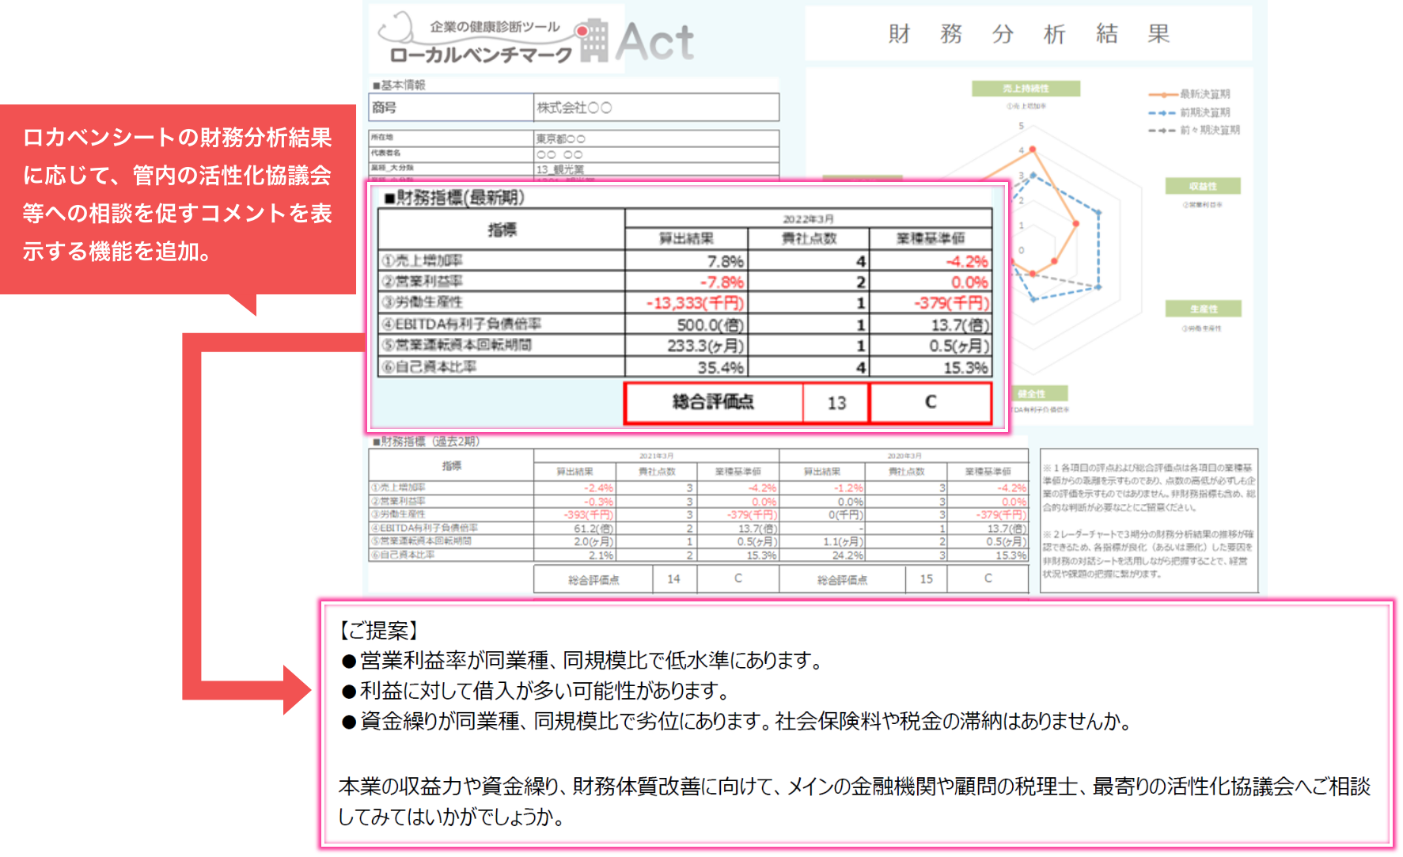
Task: Select the -393(千円) cell in the past table
Action: pos(574,514)
